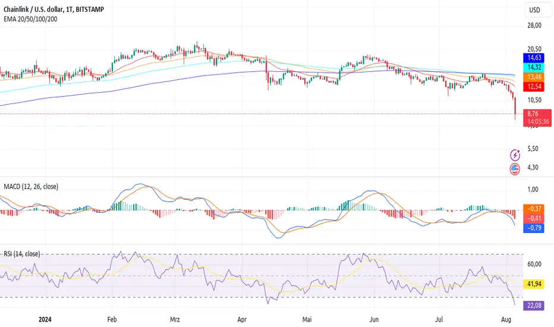Image resolution: width=554 pixels, height=327 pixels.
Task: Click the purple lightning bolt icon
Action: (x=515, y=155)
